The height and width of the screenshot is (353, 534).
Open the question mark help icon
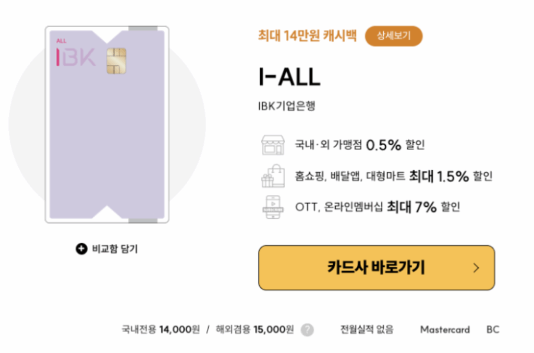click(x=307, y=330)
